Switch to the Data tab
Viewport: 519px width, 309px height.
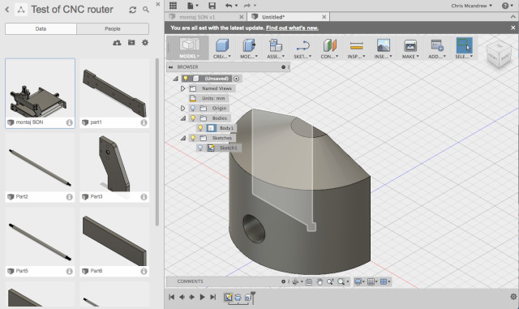point(41,29)
